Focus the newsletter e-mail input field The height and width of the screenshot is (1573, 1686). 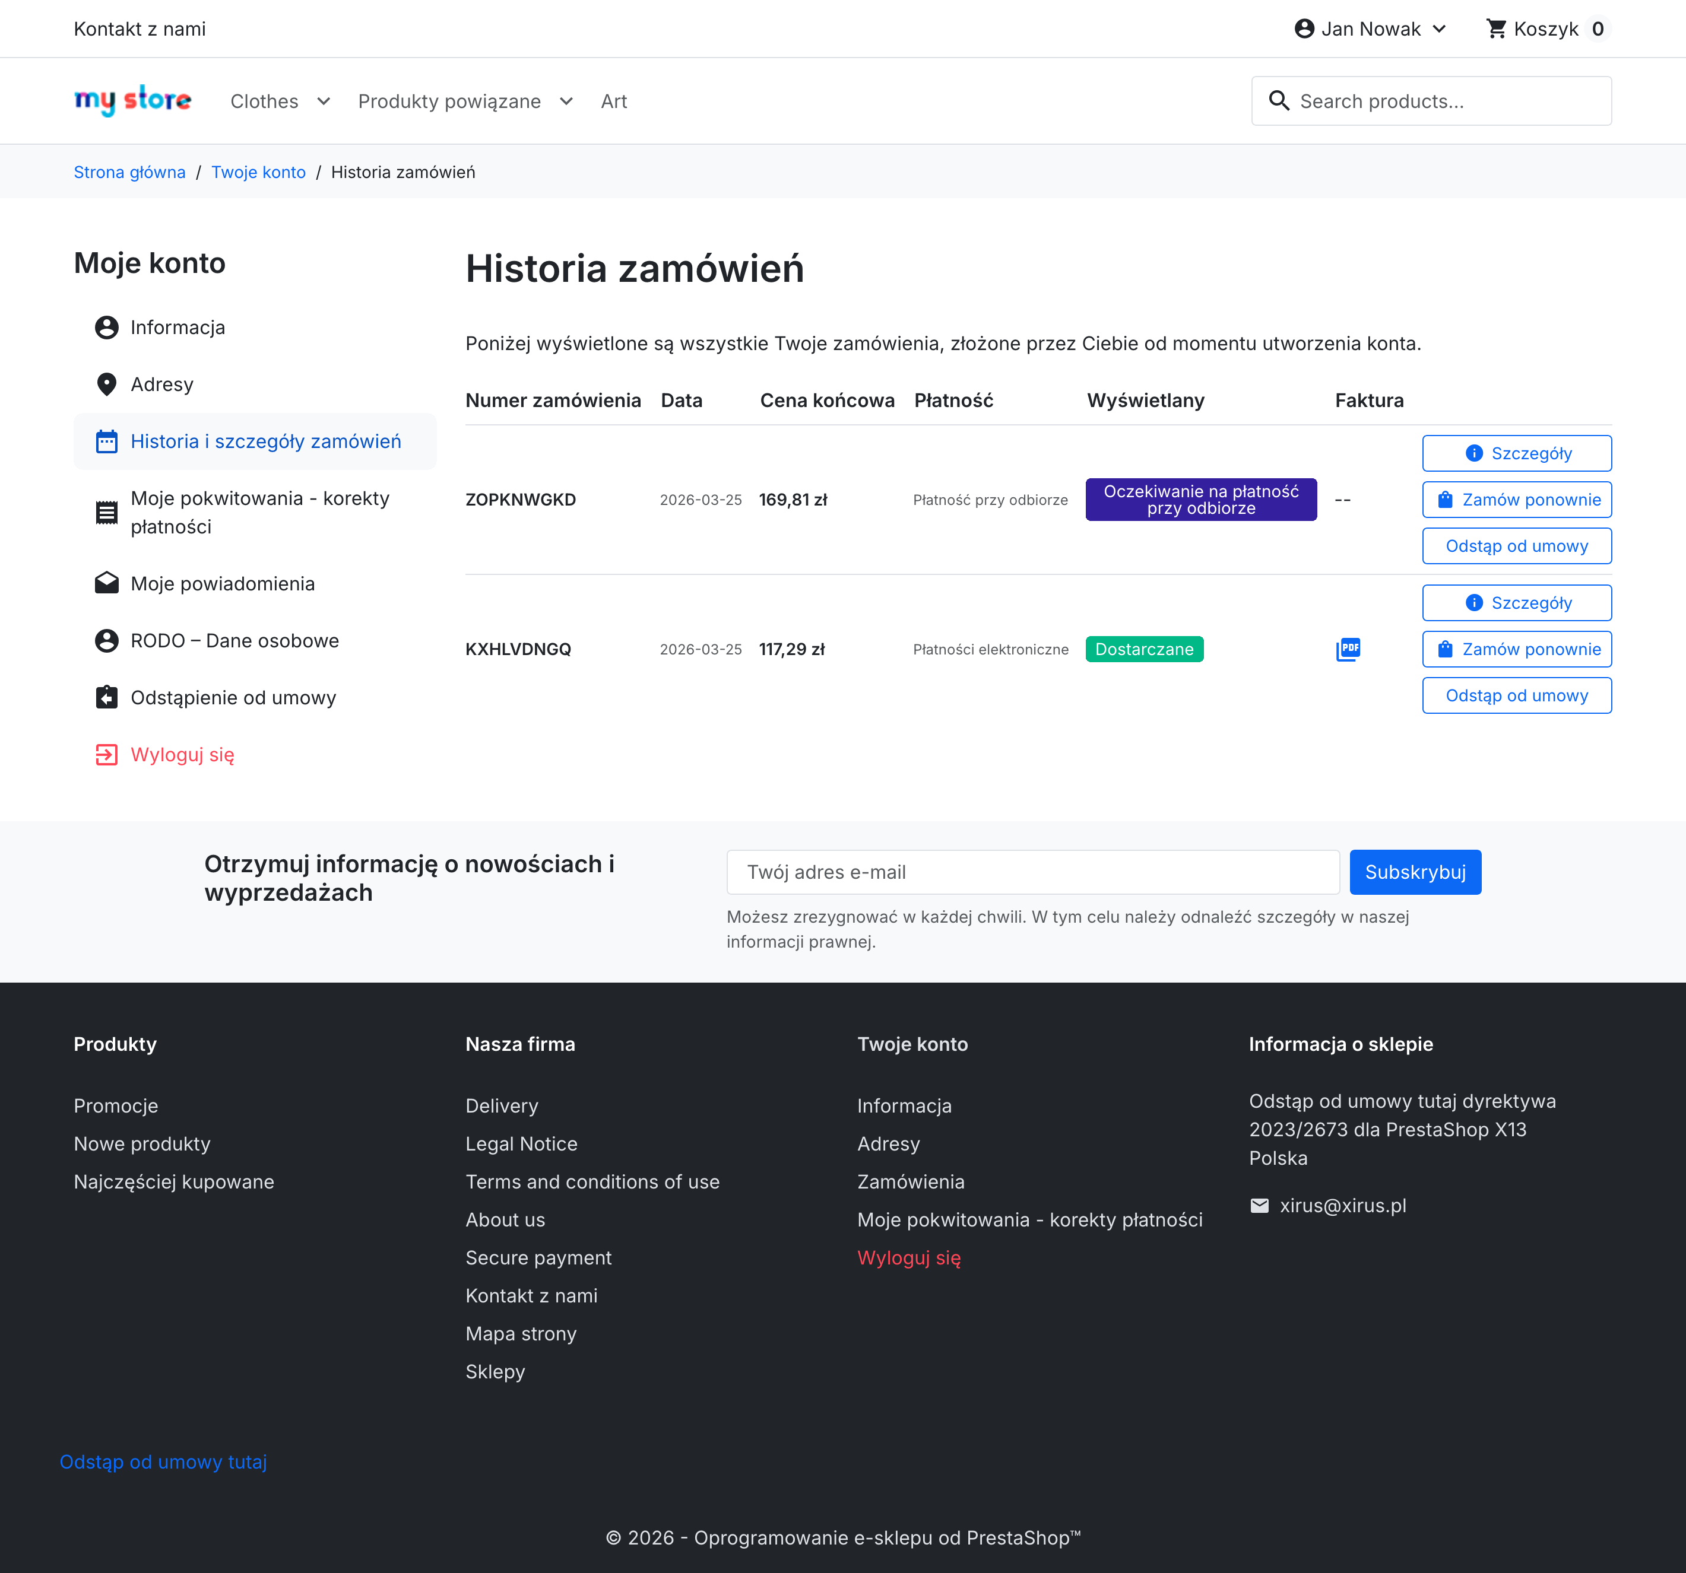[x=1032, y=872]
